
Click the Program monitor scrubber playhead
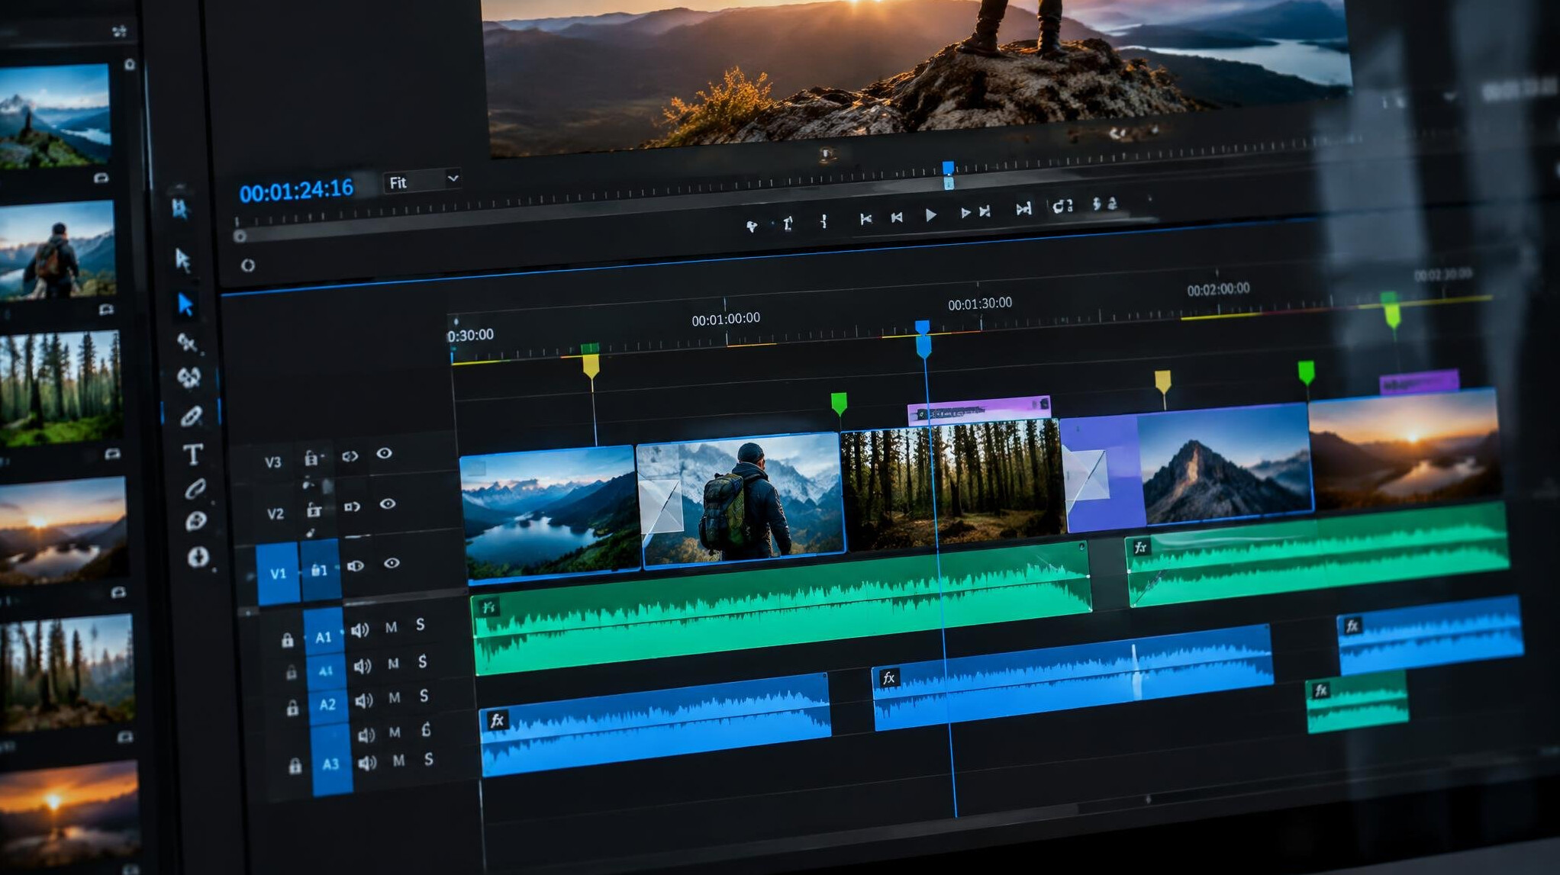click(948, 174)
